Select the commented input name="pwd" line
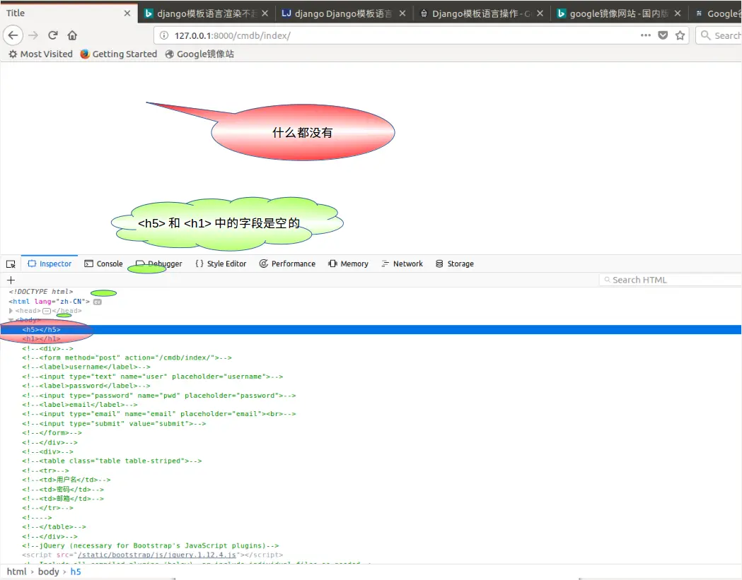The image size is (742, 580). tap(159, 395)
